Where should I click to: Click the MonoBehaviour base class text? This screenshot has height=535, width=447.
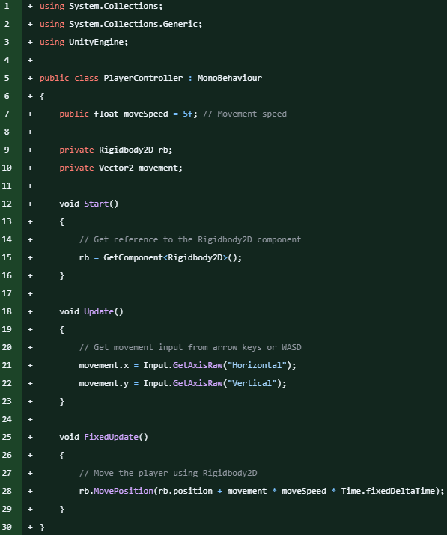click(229, 78)
